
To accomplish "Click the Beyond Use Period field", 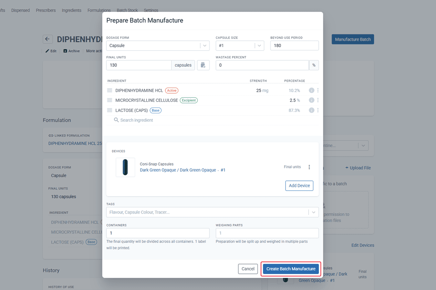I will 295,45.
